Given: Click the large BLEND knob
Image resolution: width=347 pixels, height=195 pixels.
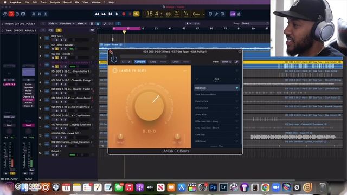Looking at the screenshot, I should coord(150,106).
